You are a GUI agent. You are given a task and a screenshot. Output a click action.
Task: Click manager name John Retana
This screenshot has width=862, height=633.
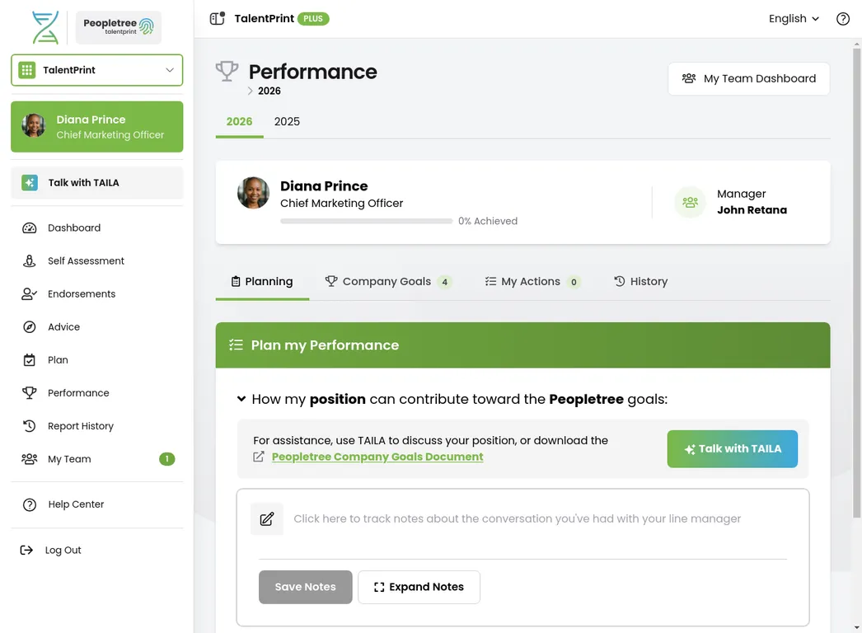[752, 209]
